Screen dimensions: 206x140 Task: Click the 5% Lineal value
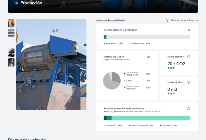click(149, 81)
